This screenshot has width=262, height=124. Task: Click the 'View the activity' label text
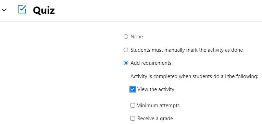(x=156, y=89)
